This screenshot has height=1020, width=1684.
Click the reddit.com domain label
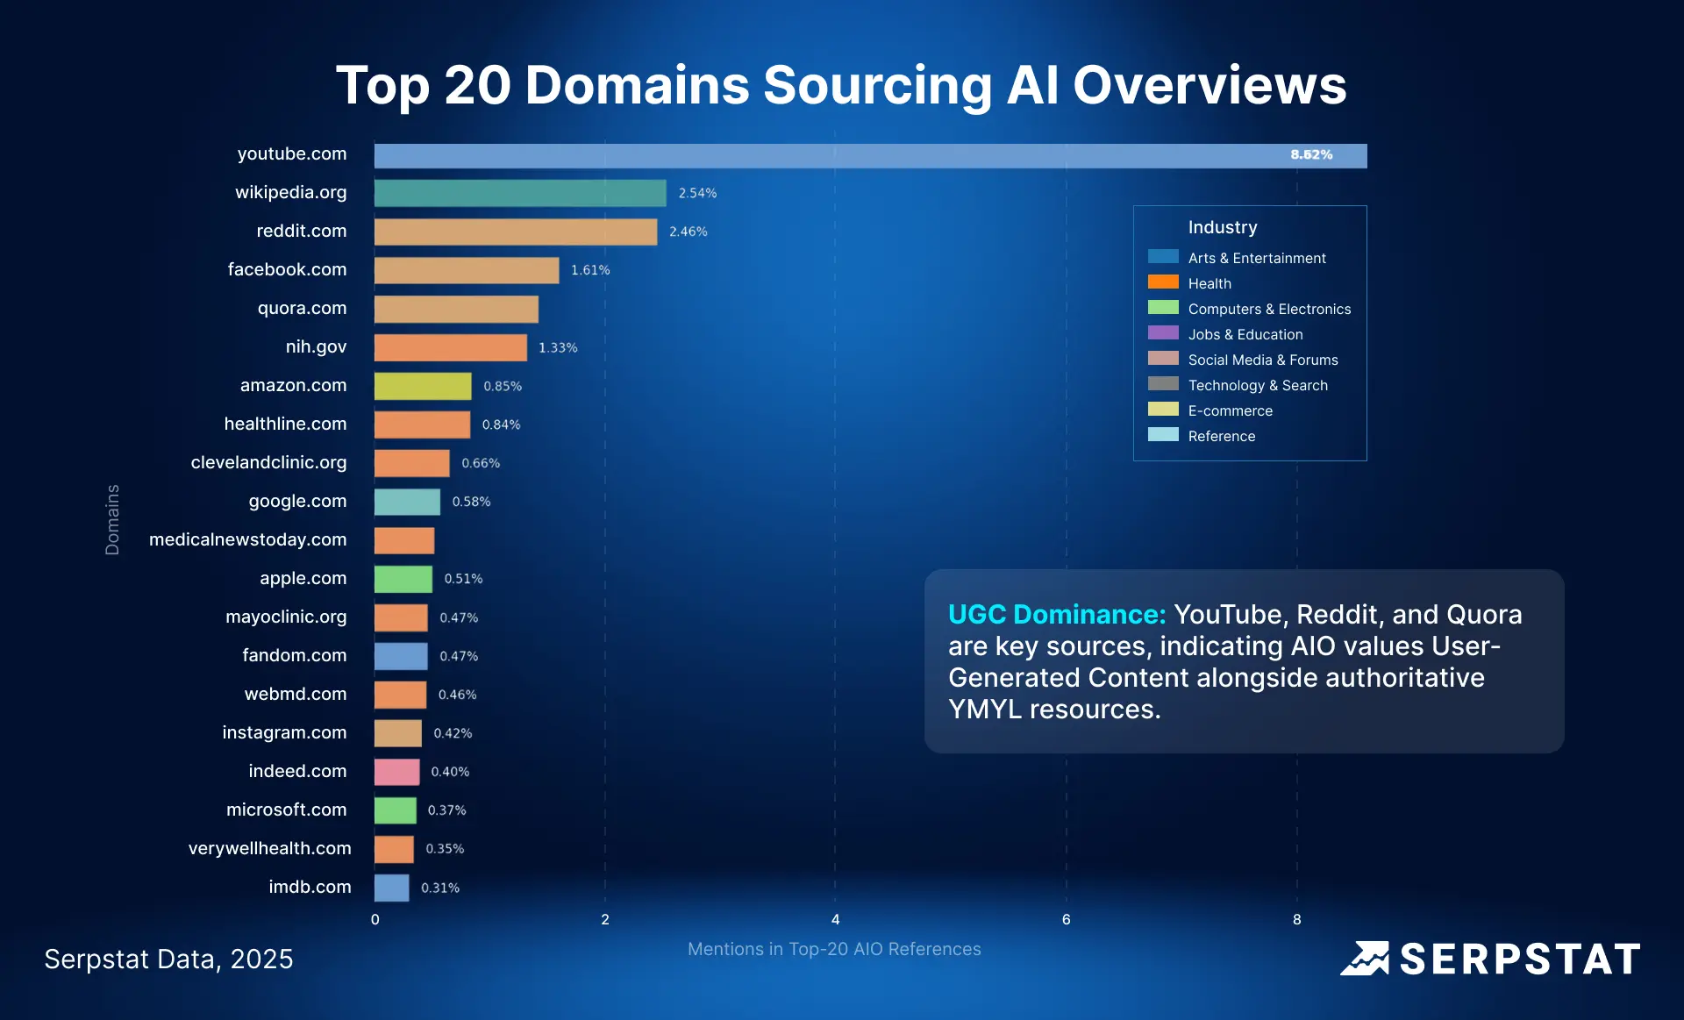(x=302, y=231)
